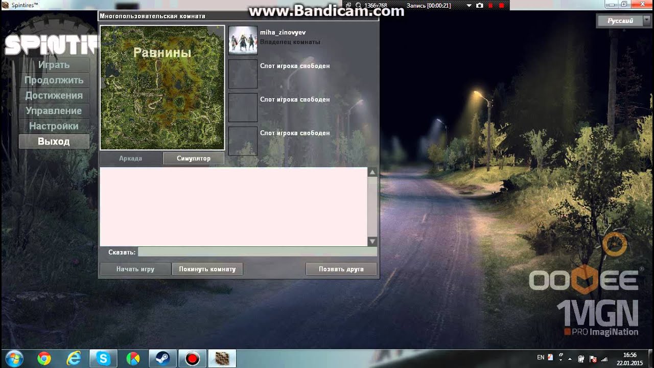Select the Симулятор game mode
The image size is (654, 368).
coord(194,158)
